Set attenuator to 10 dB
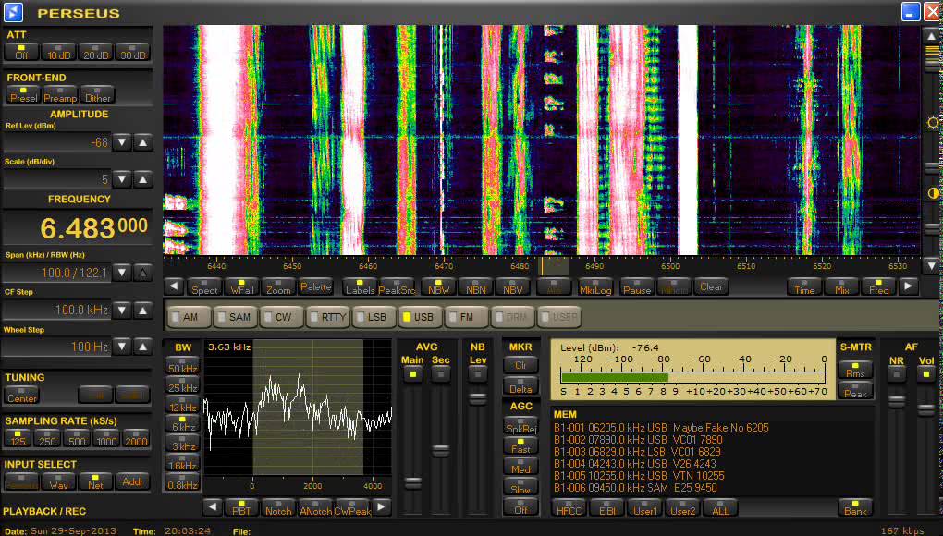Screen dimensions: 943x536 tap(59, 52)
